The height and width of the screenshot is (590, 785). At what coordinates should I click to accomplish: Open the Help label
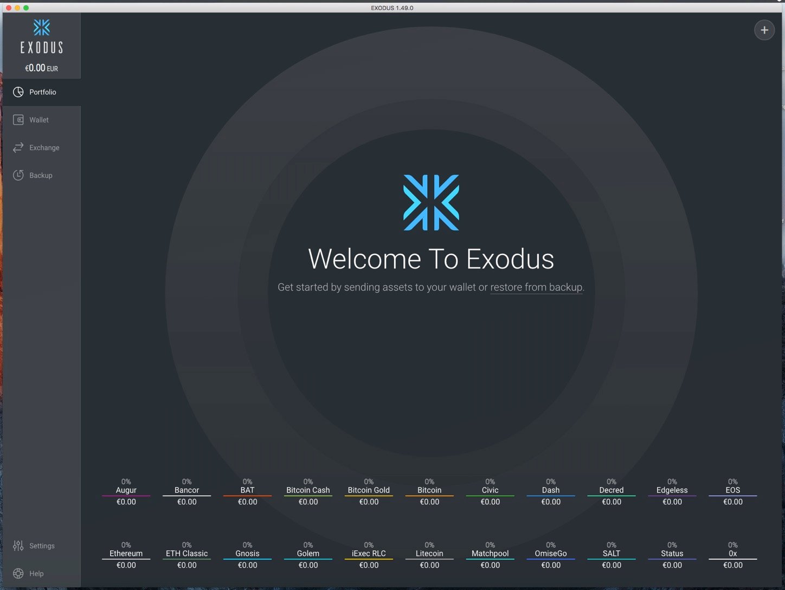[36, 573]
